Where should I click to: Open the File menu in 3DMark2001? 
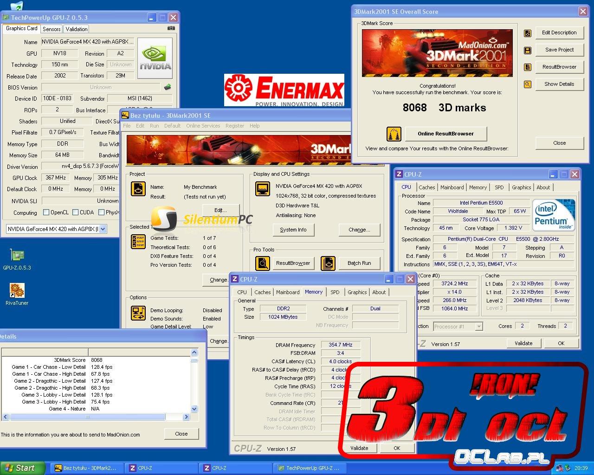click(127, 126)
